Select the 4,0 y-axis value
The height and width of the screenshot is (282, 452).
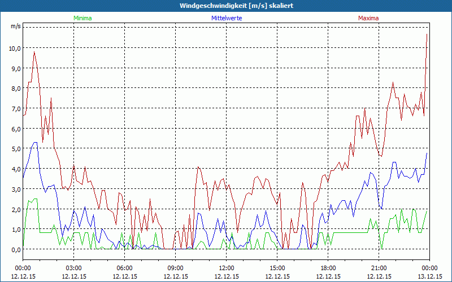16,169
